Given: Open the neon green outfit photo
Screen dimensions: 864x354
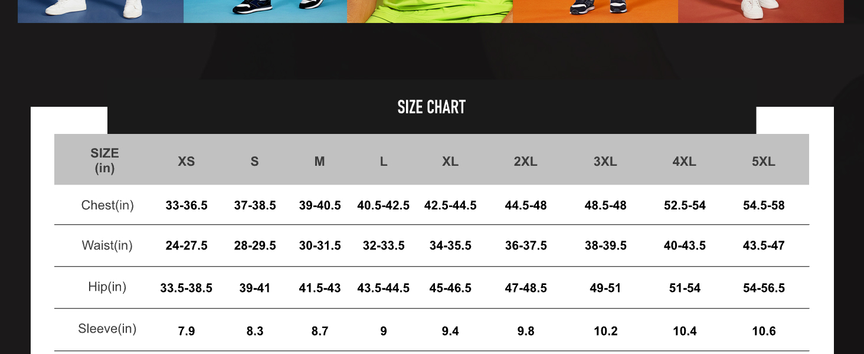Looking at the screenshot, I should (430, 11).
